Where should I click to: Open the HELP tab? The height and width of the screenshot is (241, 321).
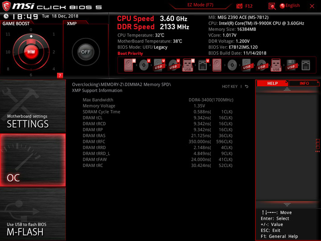[272, 83]
